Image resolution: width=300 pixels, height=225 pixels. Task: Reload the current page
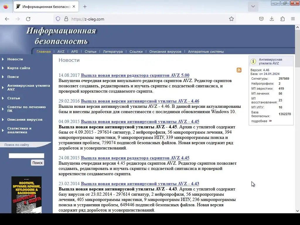pyautogui.click(x=28, y=19)
